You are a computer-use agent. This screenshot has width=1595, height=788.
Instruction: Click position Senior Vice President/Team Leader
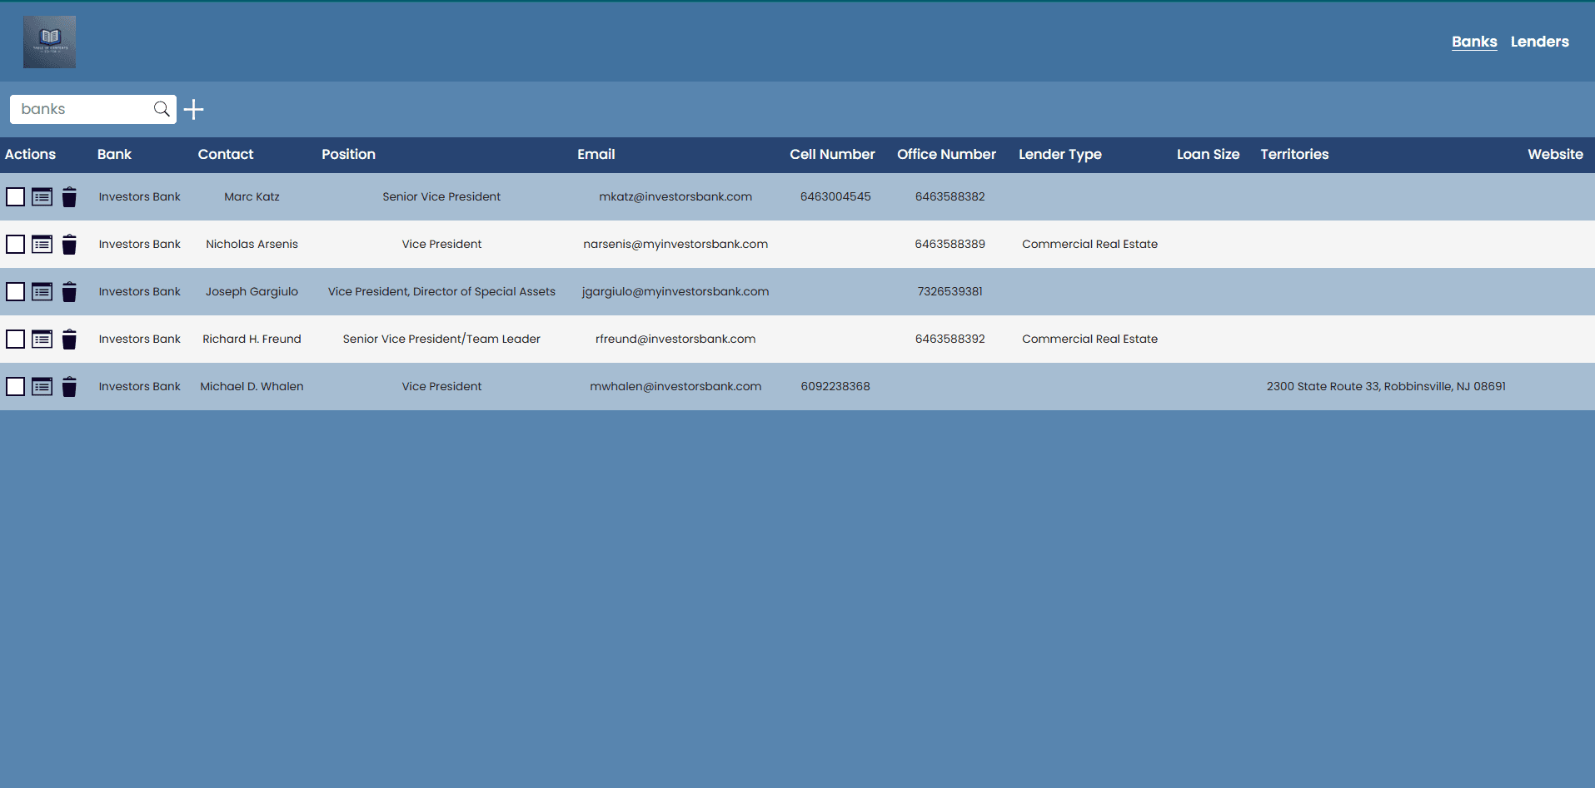(441, 339)
